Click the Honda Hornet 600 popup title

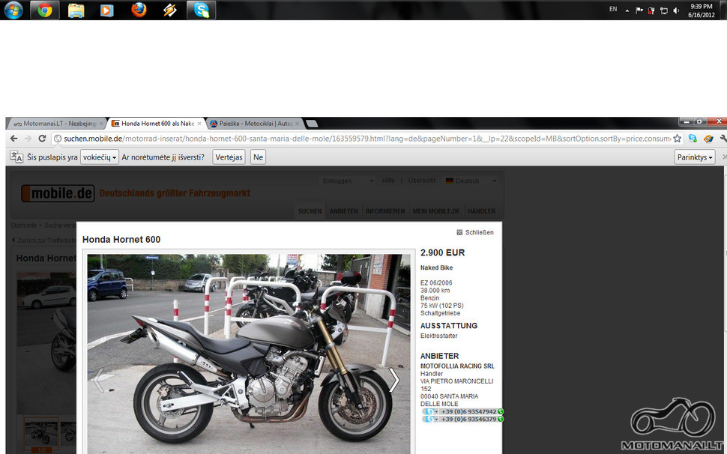pos(121,240)
